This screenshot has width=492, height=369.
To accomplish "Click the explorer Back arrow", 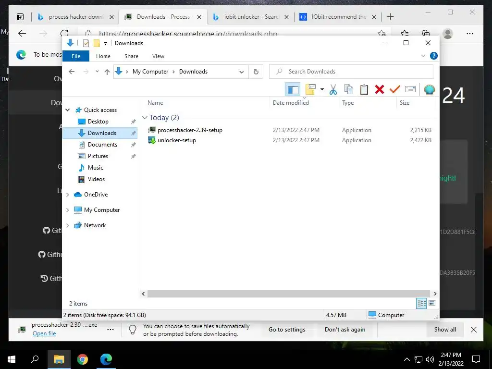I will point(72,72).
